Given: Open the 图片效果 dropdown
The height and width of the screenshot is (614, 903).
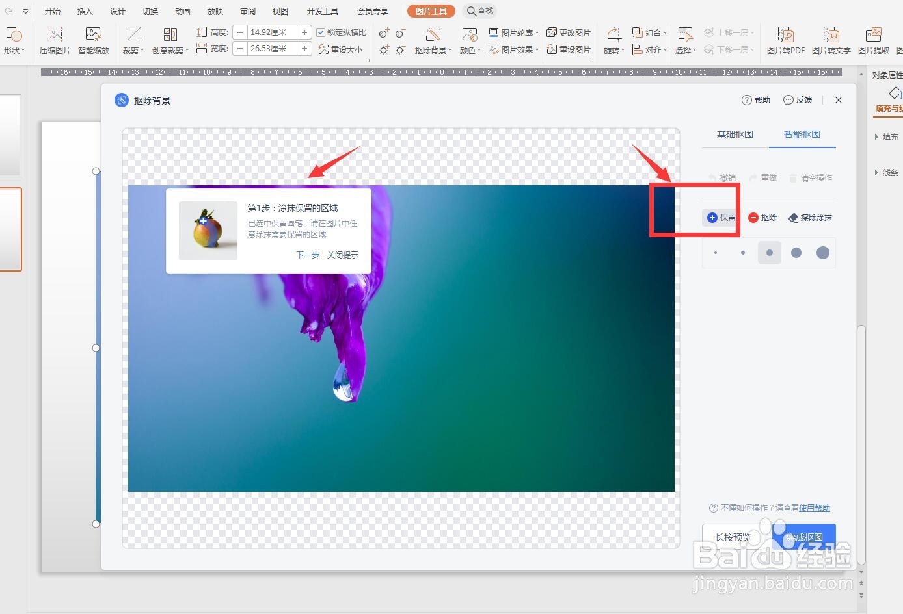Looking at the screenshot, I should point(514,49).
